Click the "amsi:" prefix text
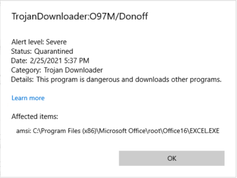237x178 pixels. [23, 131]
